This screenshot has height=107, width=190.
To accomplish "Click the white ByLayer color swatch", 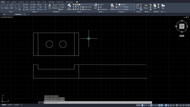I will [119, 4].
